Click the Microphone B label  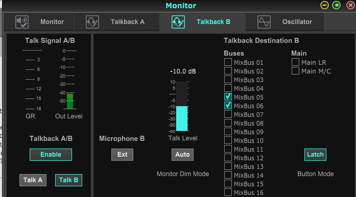coord(122,139)
